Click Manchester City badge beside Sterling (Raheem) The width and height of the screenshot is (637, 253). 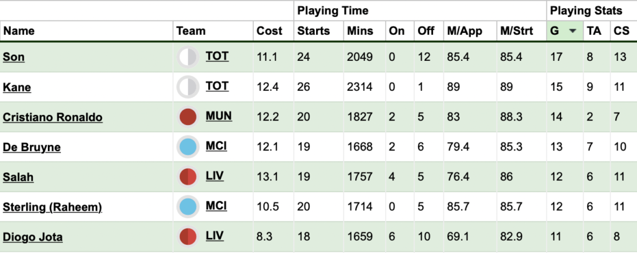(x=188, y=207)
